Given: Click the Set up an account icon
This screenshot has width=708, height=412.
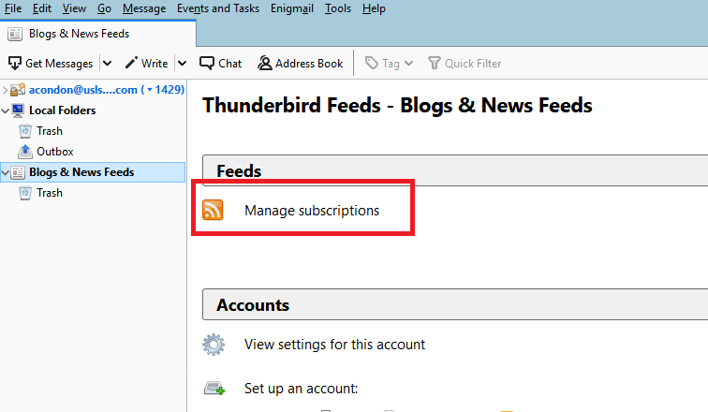Looking at the screenshot, I should coord(214,388).
